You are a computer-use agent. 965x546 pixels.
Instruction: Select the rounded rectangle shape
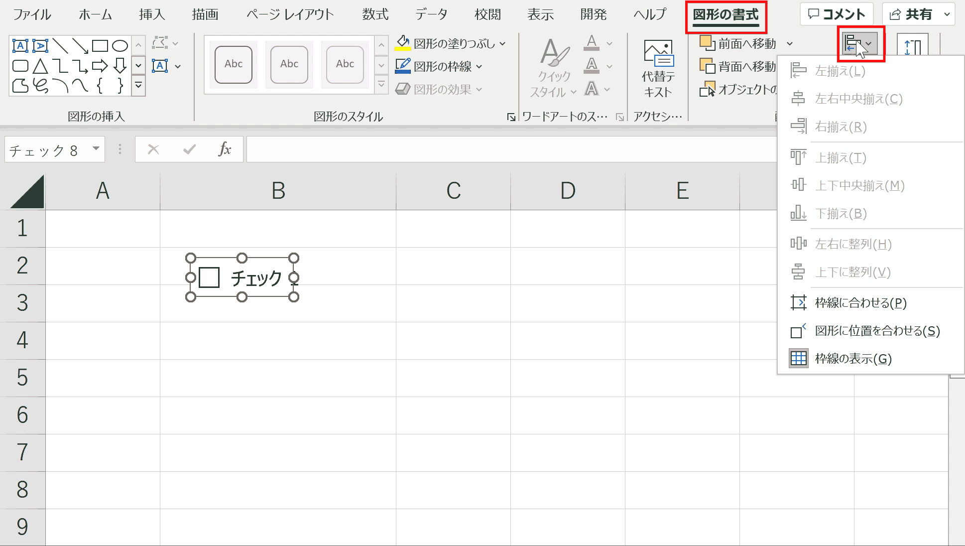[20, 66]
